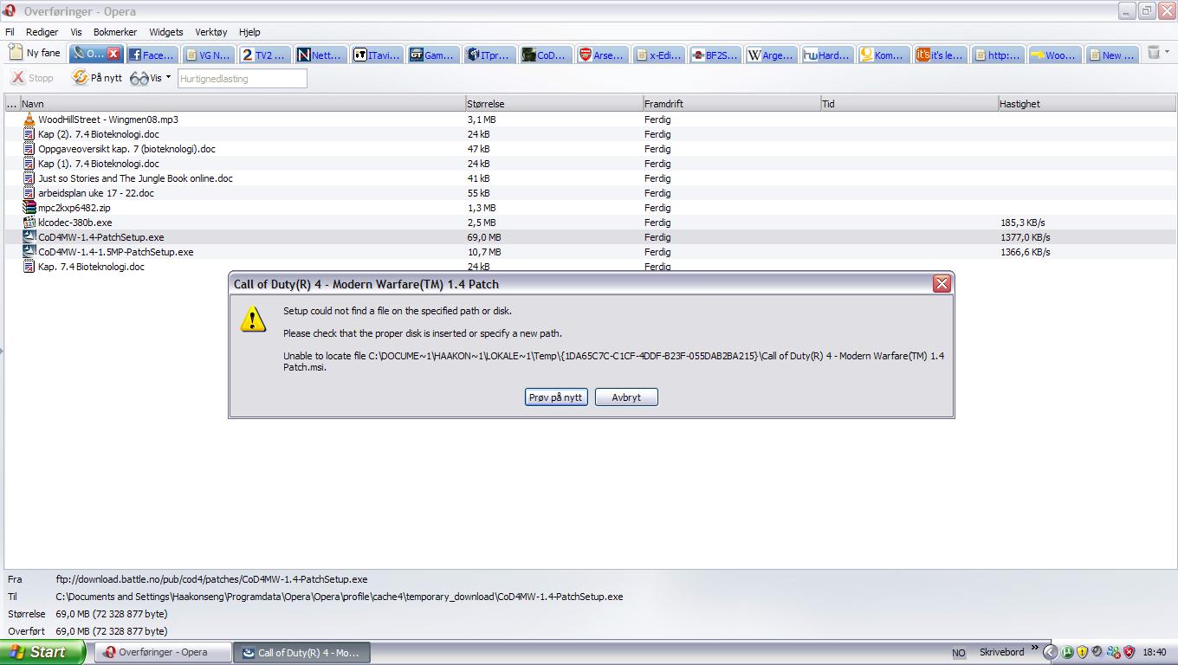Click the warning icon in the dialog

253,319
